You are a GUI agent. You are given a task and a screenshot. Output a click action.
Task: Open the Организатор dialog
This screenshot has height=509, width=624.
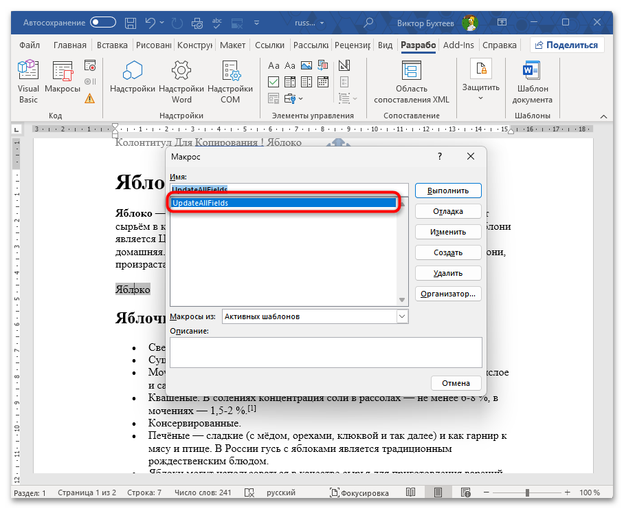pos(448,294)
